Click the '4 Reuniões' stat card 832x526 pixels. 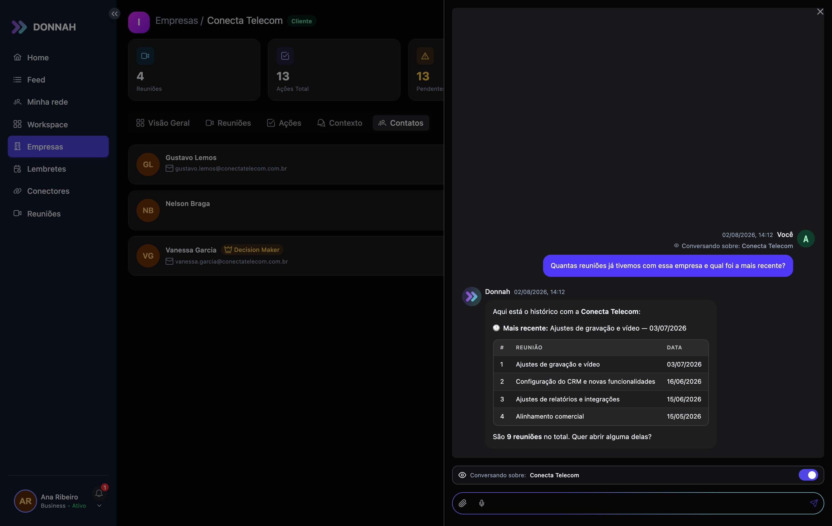point(194,70)
